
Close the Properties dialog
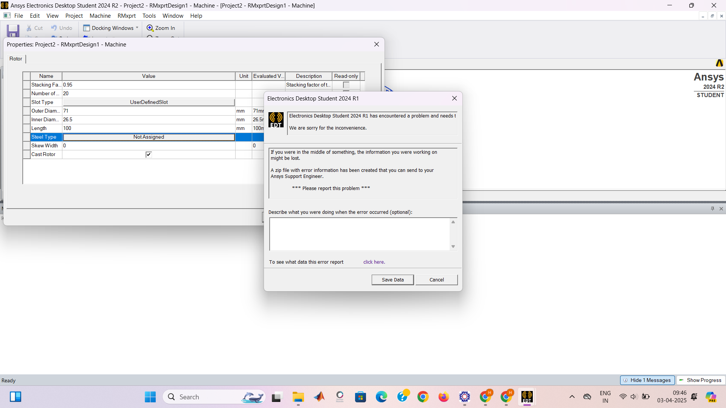click(x=377, y=45)
